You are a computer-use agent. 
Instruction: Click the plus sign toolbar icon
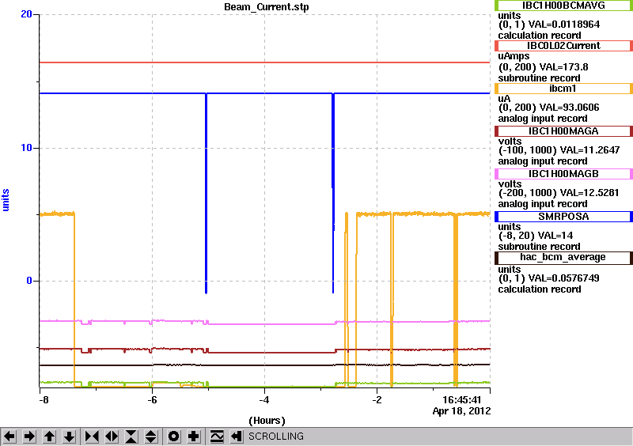point(194,437)
